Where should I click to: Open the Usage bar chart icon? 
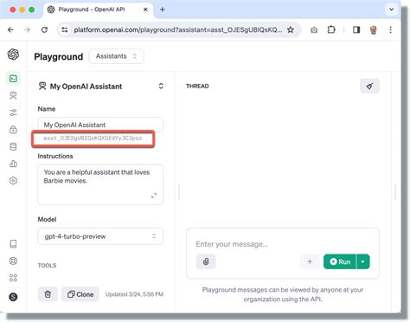[x=13, y=164]
